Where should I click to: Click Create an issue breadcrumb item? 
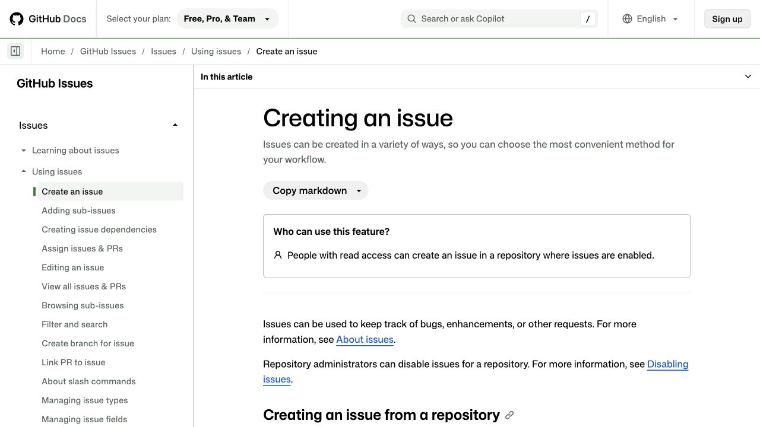click(287, 52)
